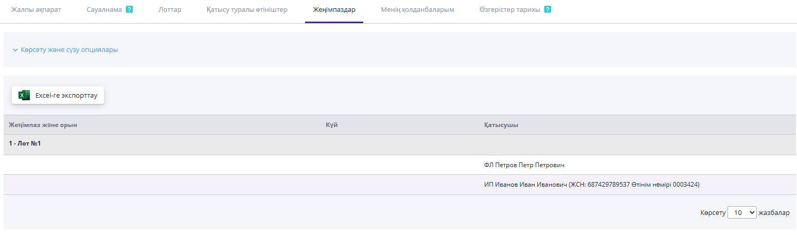Select the Жеңімпаздар tab
This screenshot has width=797, height=235.
pyautogui.click(x=334, y=9)
